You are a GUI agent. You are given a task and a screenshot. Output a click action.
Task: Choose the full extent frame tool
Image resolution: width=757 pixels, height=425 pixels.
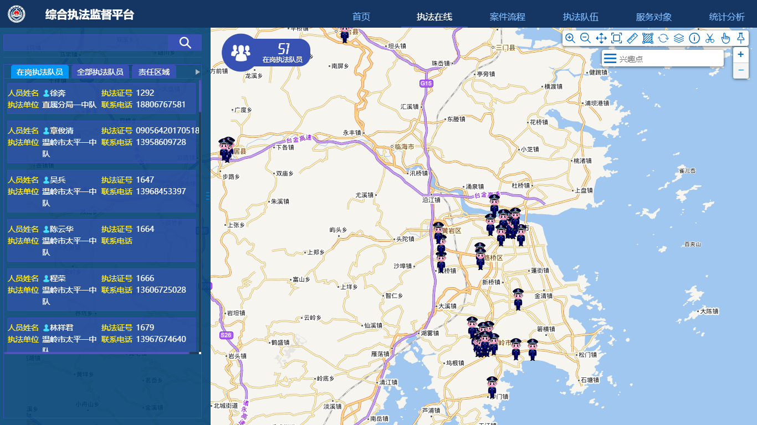click(616, 38)
